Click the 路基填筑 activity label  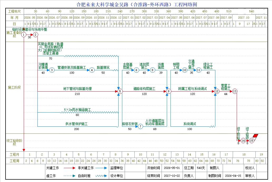point(103,67)
